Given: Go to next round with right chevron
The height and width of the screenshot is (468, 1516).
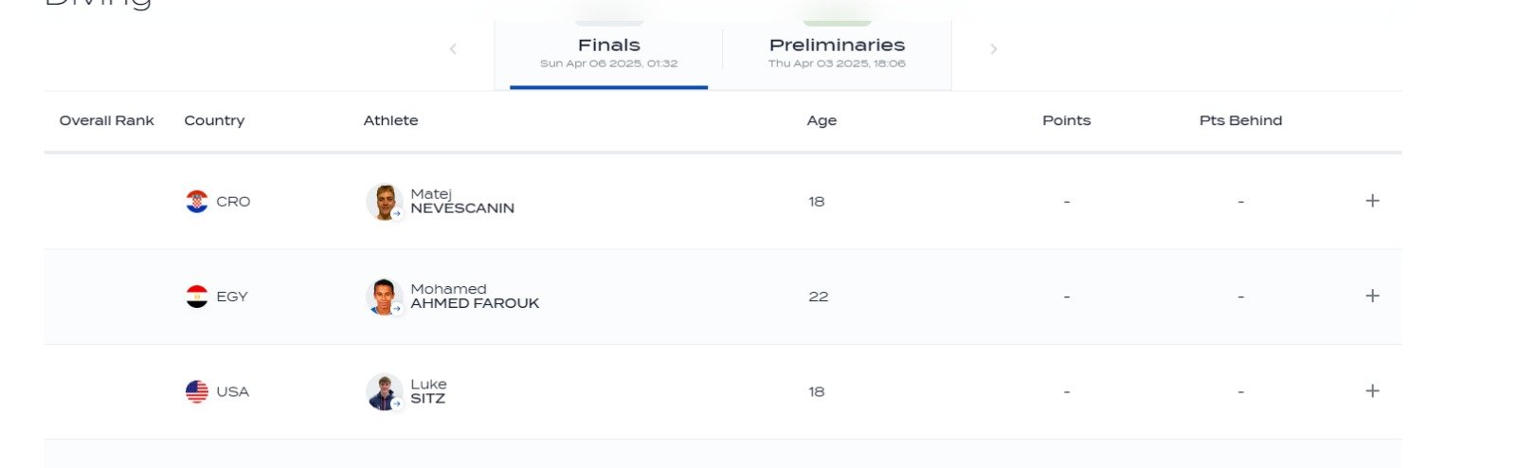Looking at the screenshot, I should click(x=993, y=49).
